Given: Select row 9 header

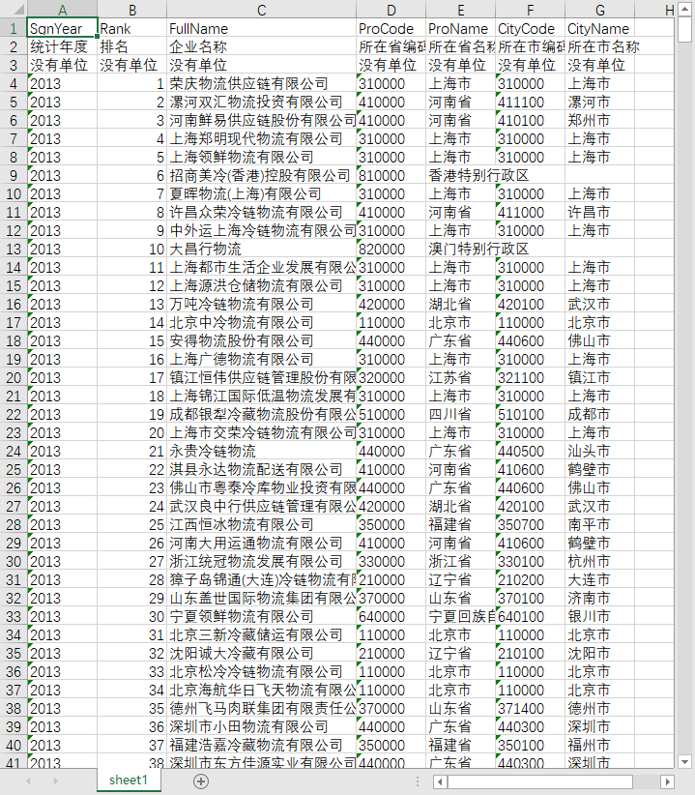Looking at the screenshot, I should pyautogui.click(x=14, y=175).
